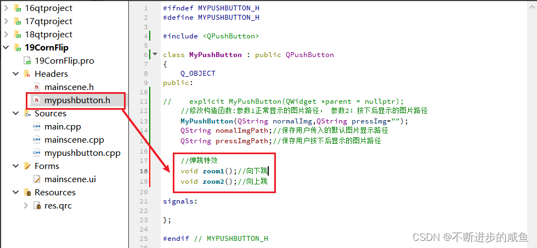Click '#define MYPUSHBUTTON_H' line
The width and height of the screenshot is (537, 248).
(x=211, y=18)
